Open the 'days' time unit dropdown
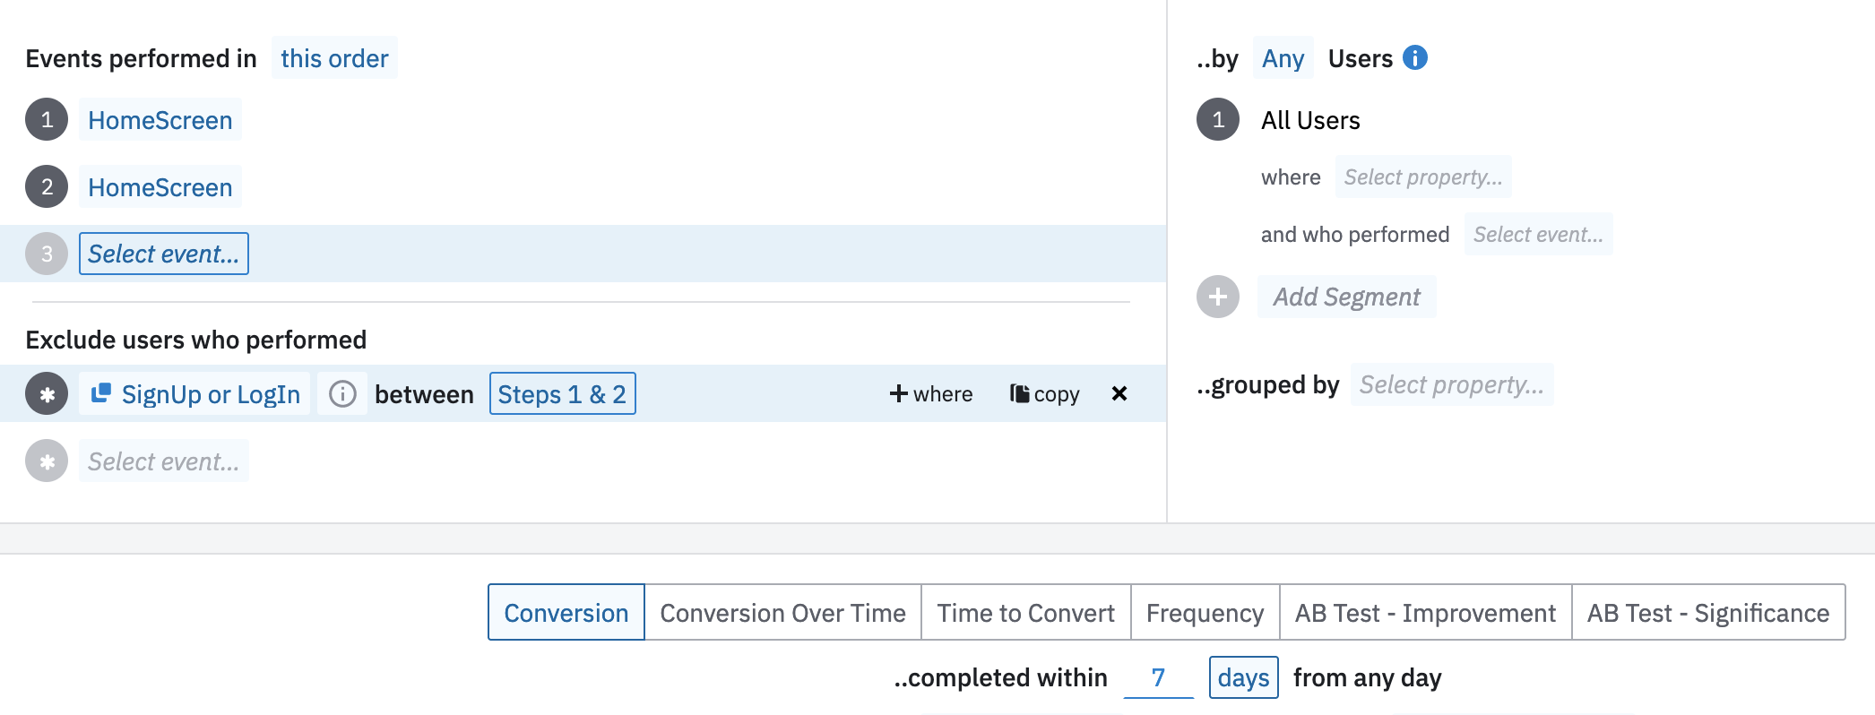Image resolution: width=1875 pixels, height=715 pixels. 1243,677
